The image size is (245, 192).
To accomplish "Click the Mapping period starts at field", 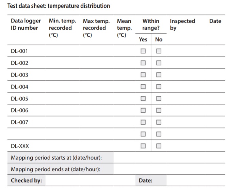I will pyautogui.click(x=169, y=157).
